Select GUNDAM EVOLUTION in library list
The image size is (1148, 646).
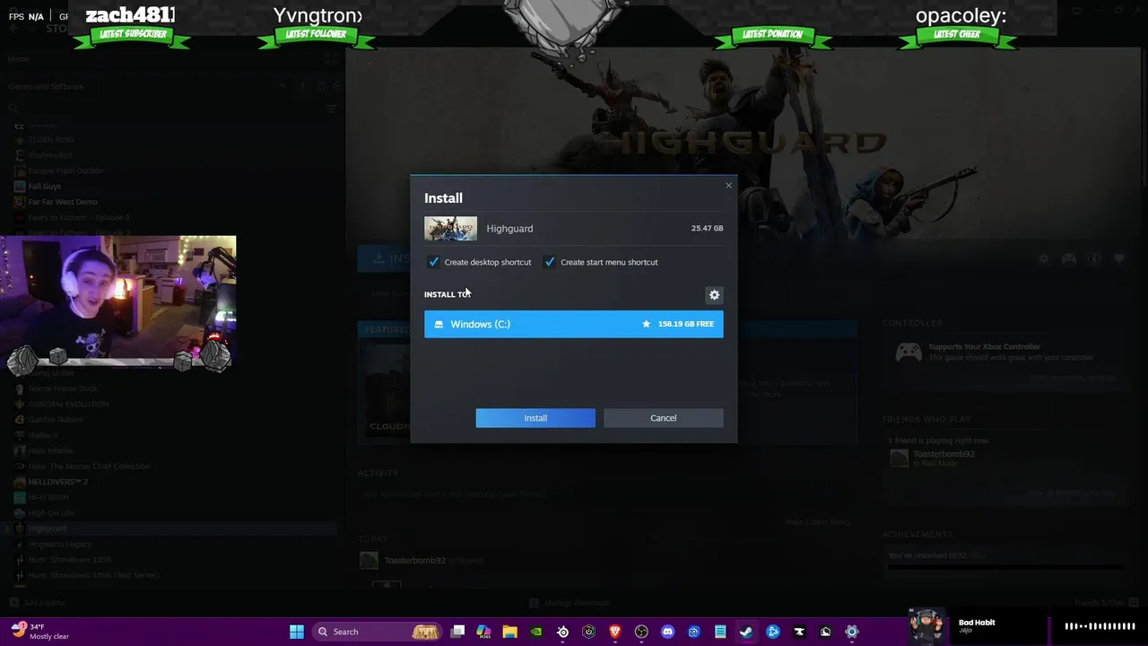click(x=69, y=404)
